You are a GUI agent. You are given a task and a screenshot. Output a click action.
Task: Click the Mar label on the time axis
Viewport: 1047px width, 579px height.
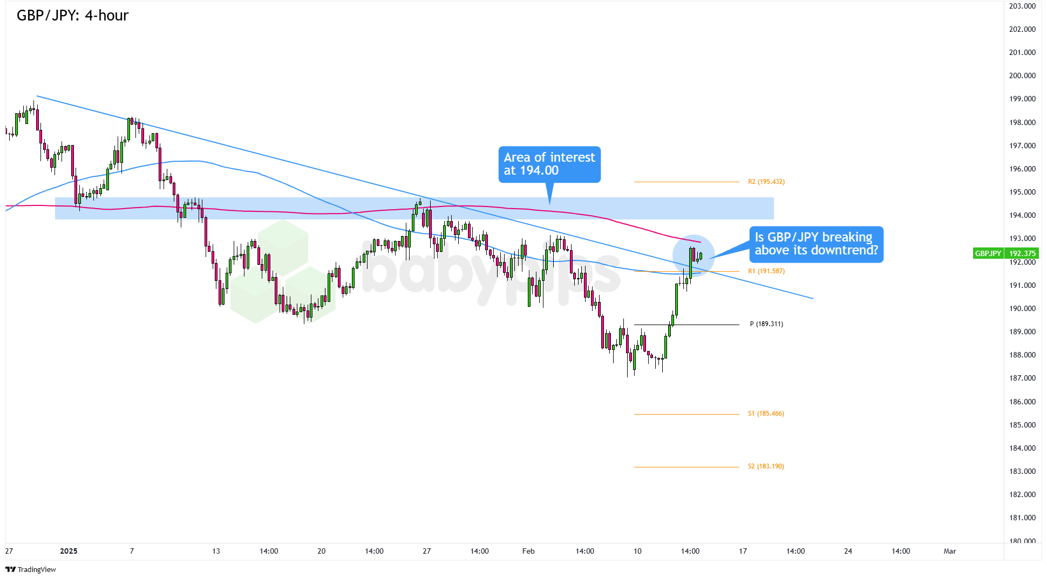[x=950, y=551]
